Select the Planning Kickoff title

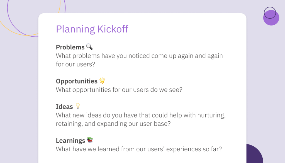pyautogui.click(x=92, y=29)
